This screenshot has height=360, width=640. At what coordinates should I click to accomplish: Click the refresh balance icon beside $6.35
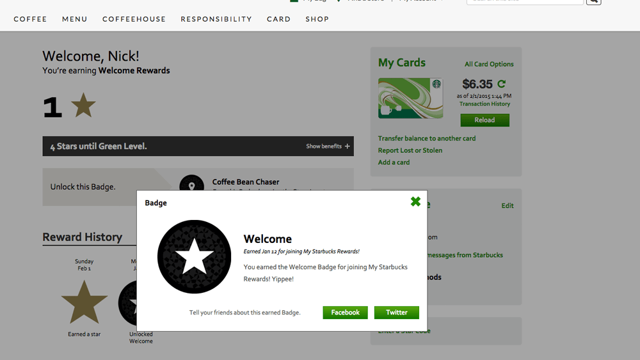click(502, 84)
